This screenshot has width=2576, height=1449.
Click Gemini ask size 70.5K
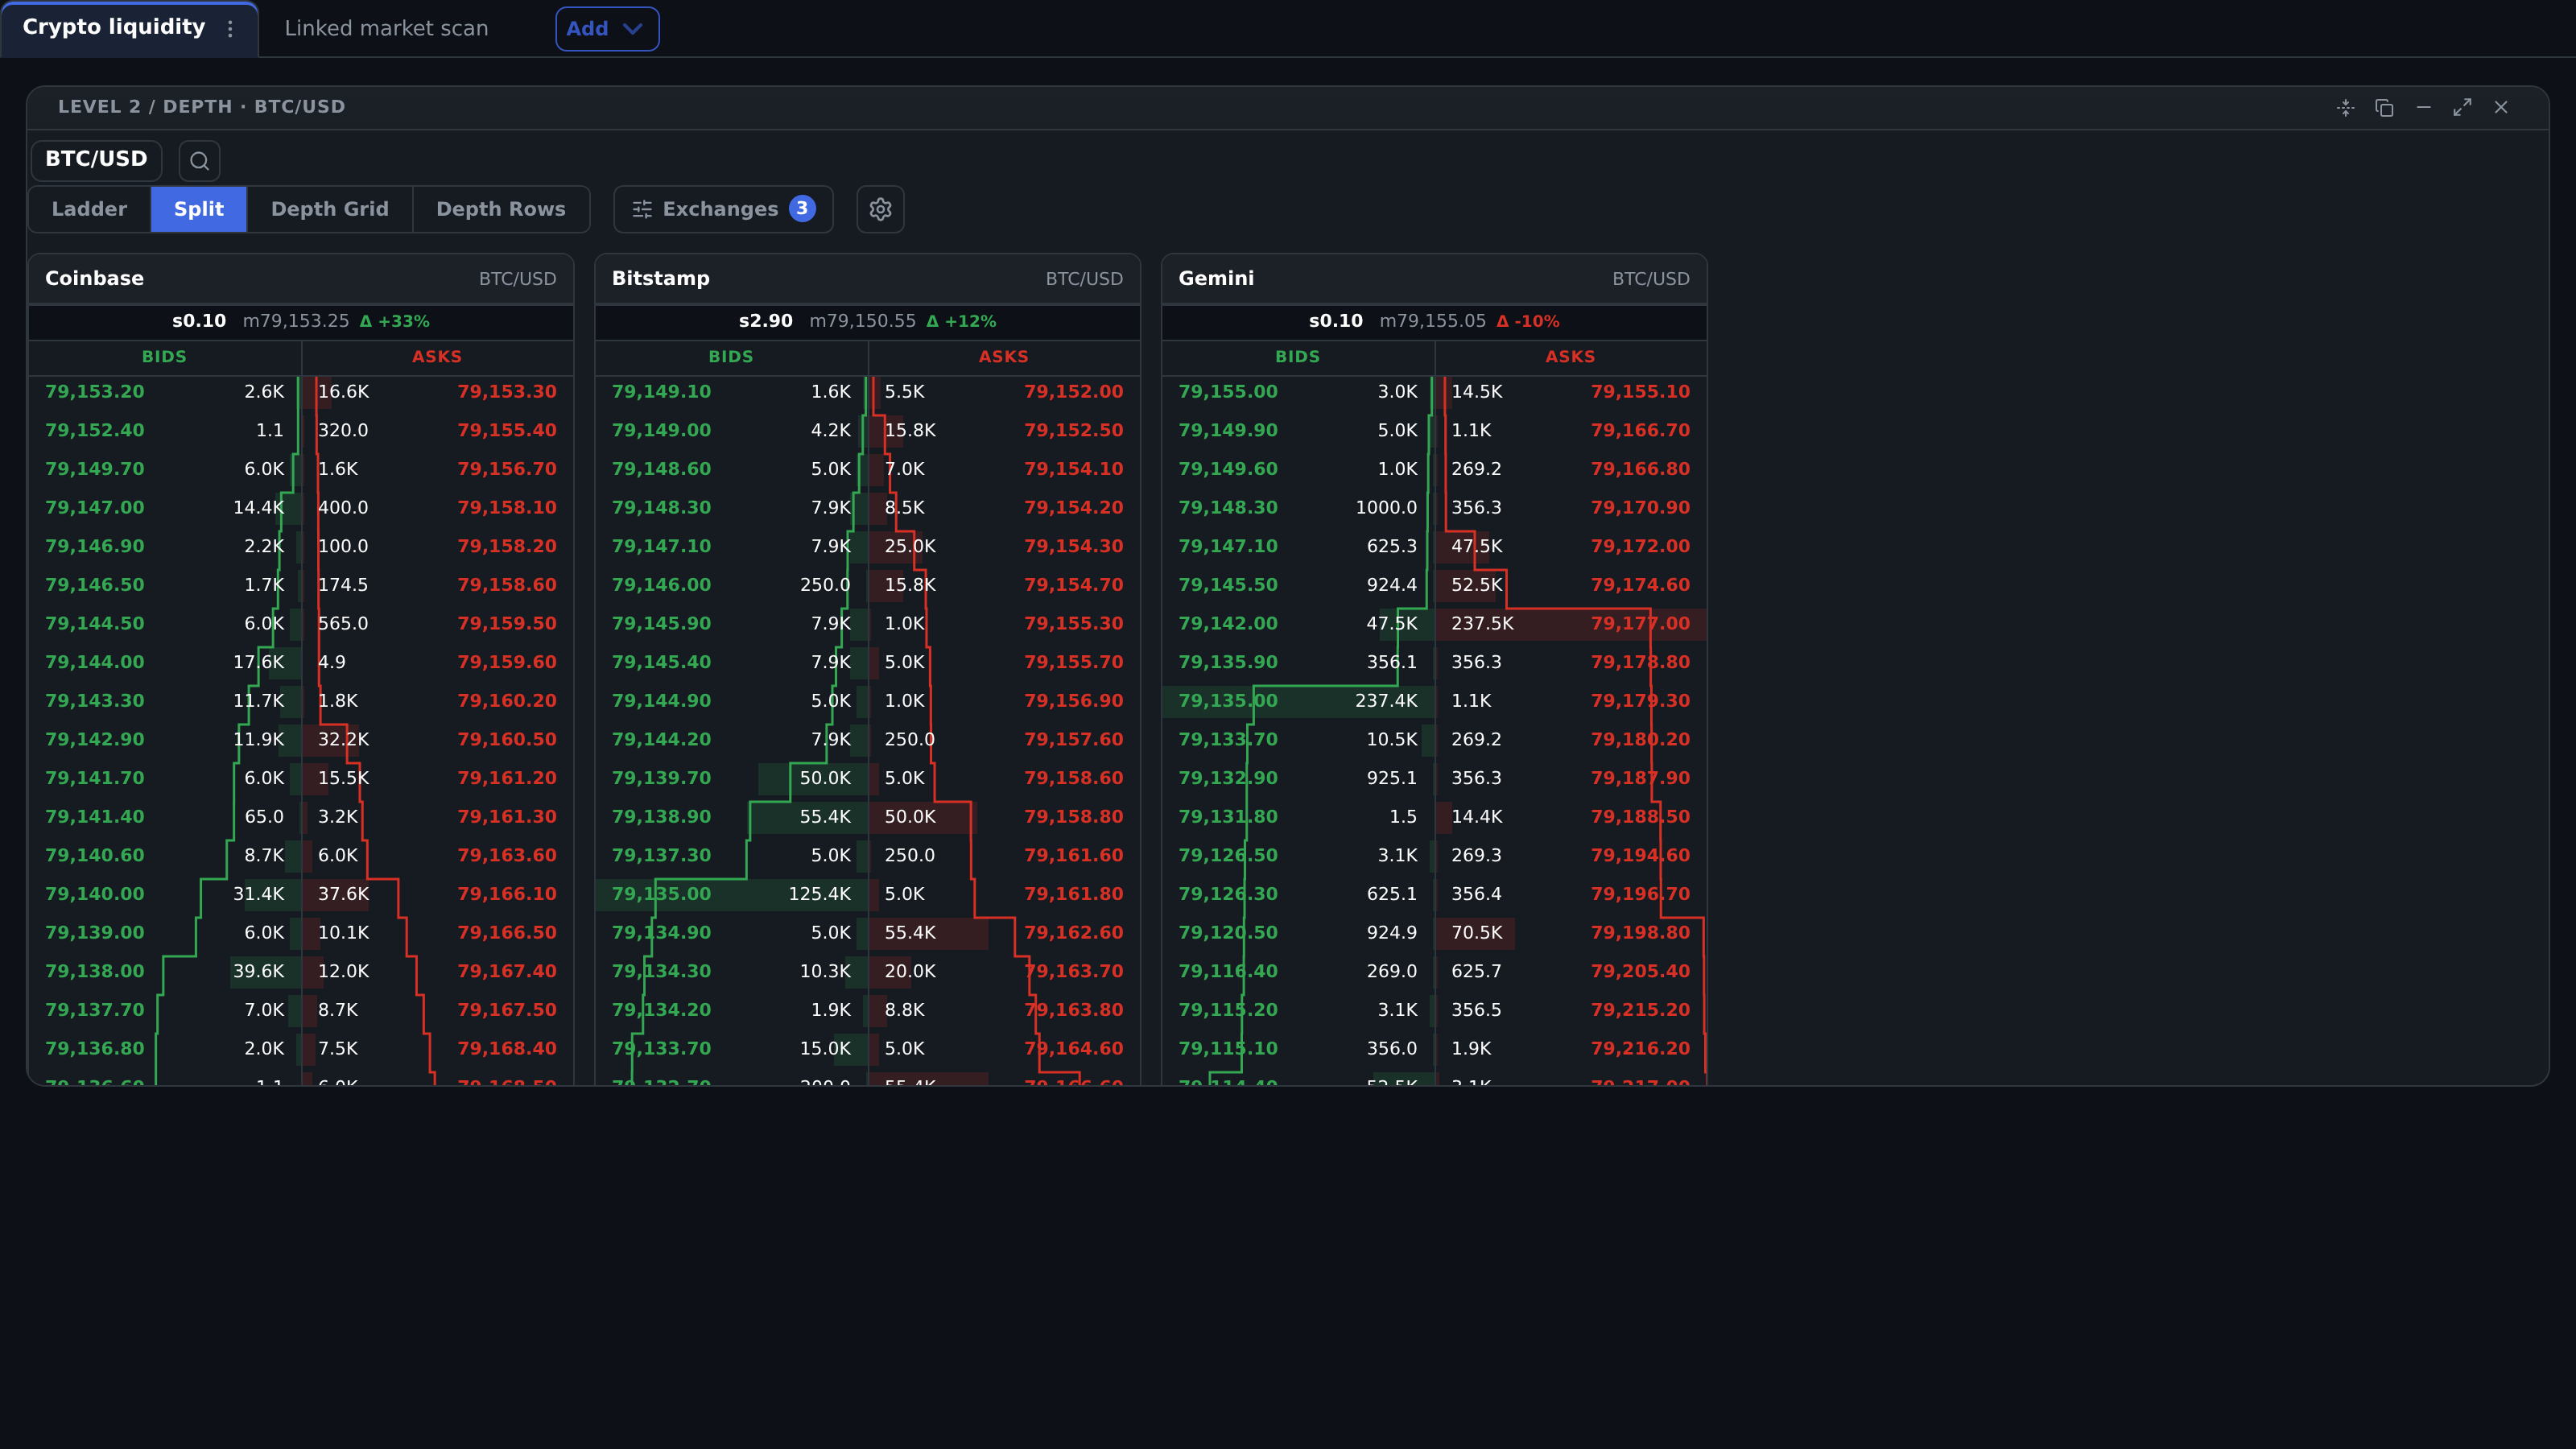(1476, 933)
